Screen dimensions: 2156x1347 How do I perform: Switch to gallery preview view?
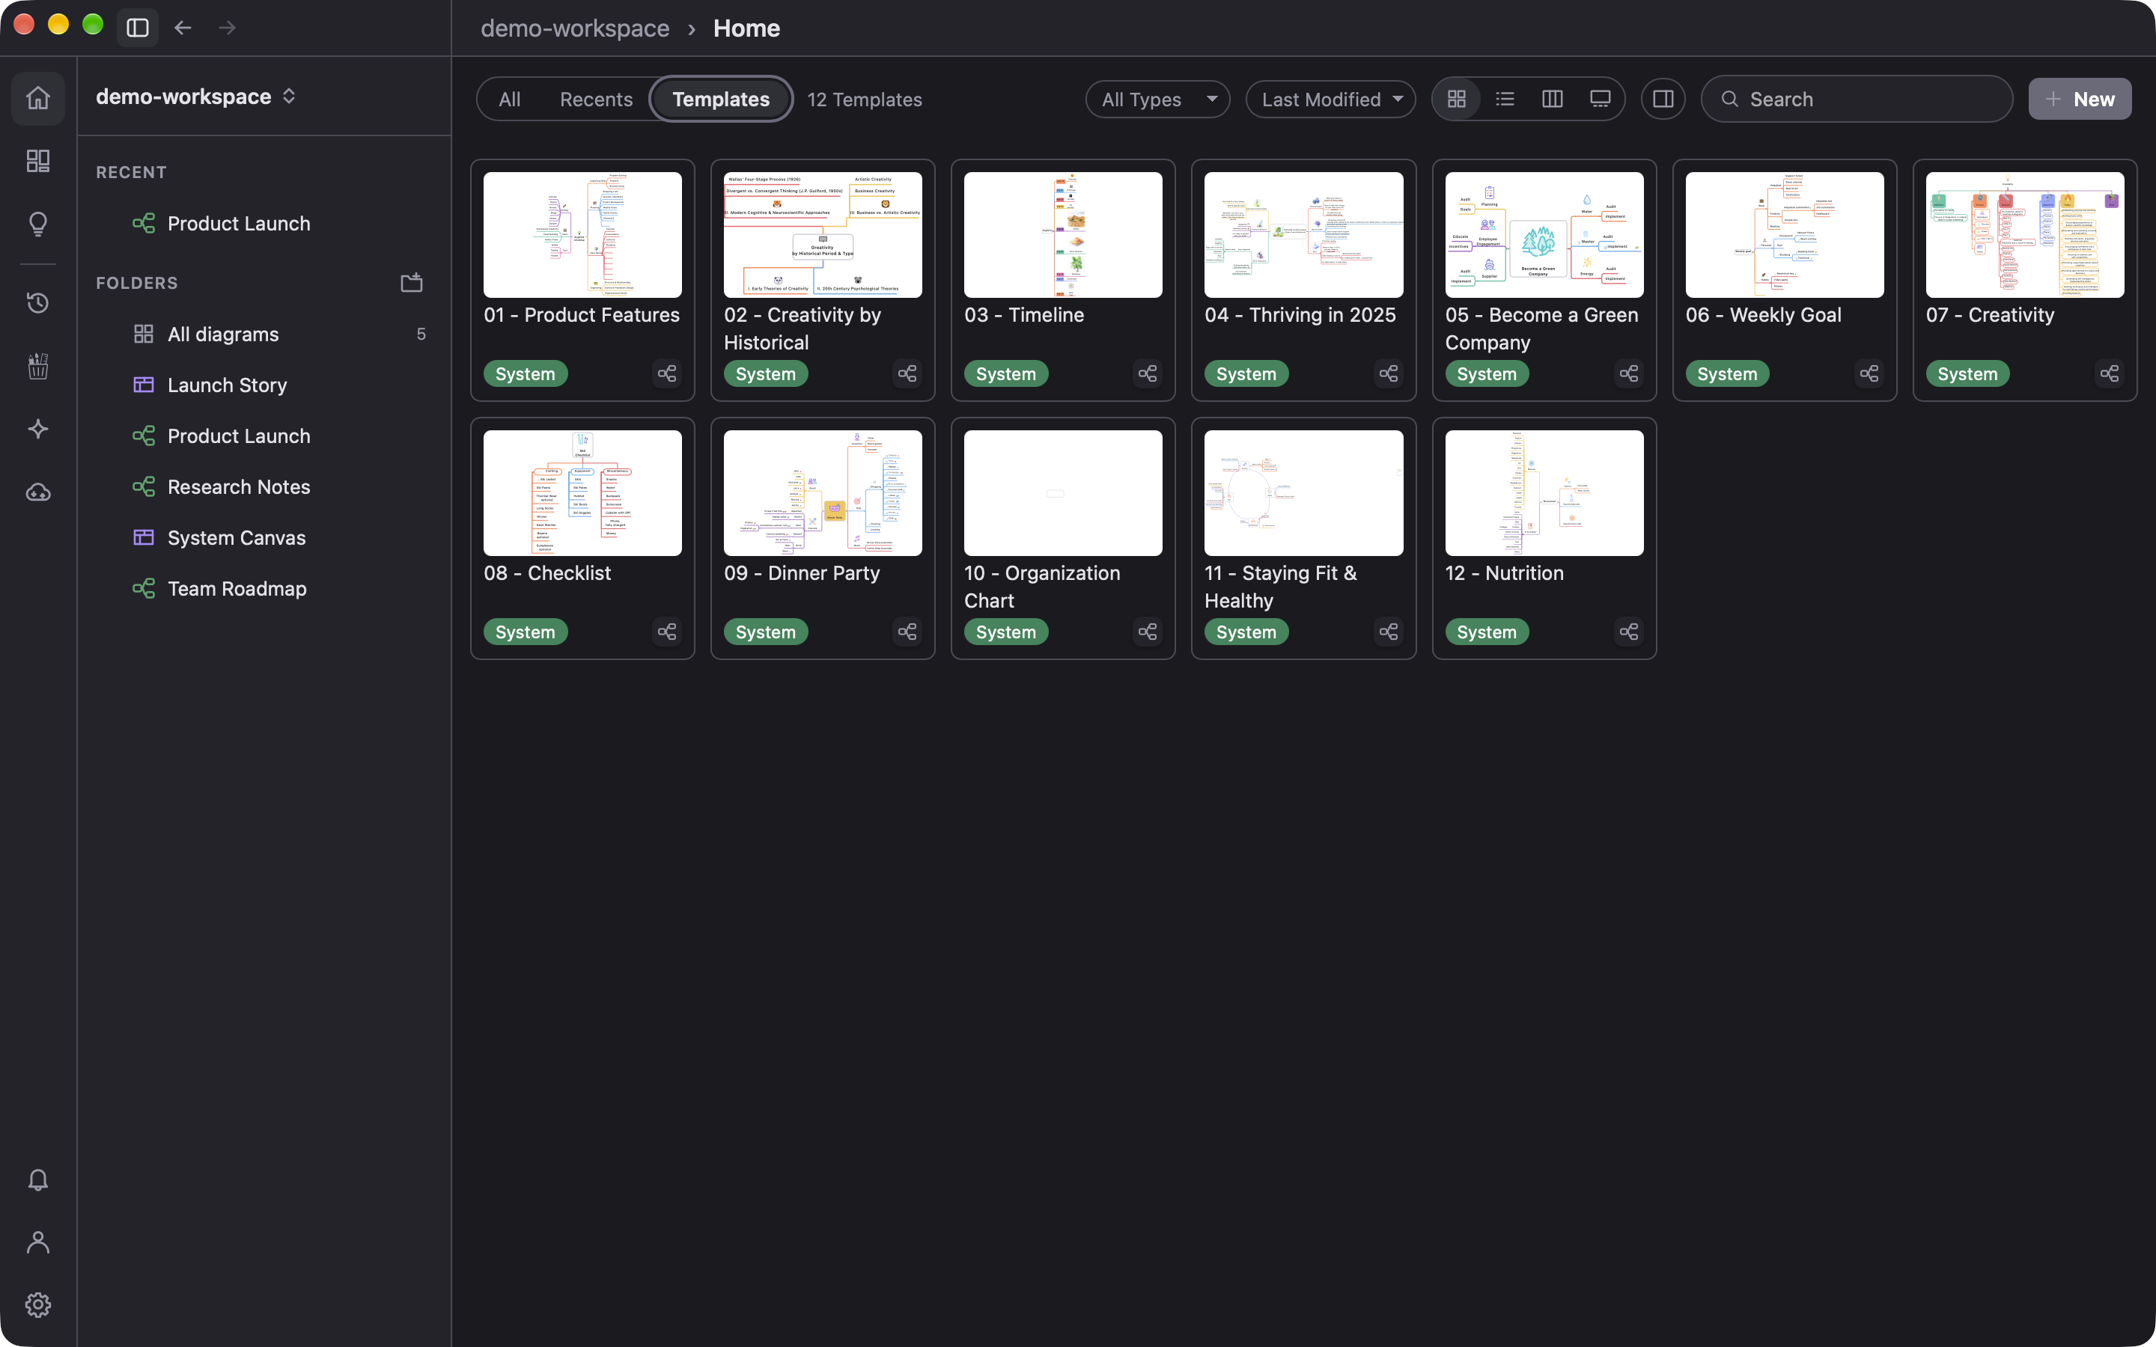(1600, 99)
